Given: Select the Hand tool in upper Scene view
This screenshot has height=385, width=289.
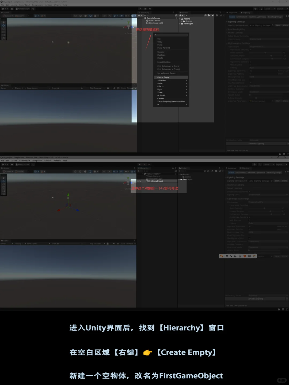Looking at the screenshot, I should coord(3,22).
